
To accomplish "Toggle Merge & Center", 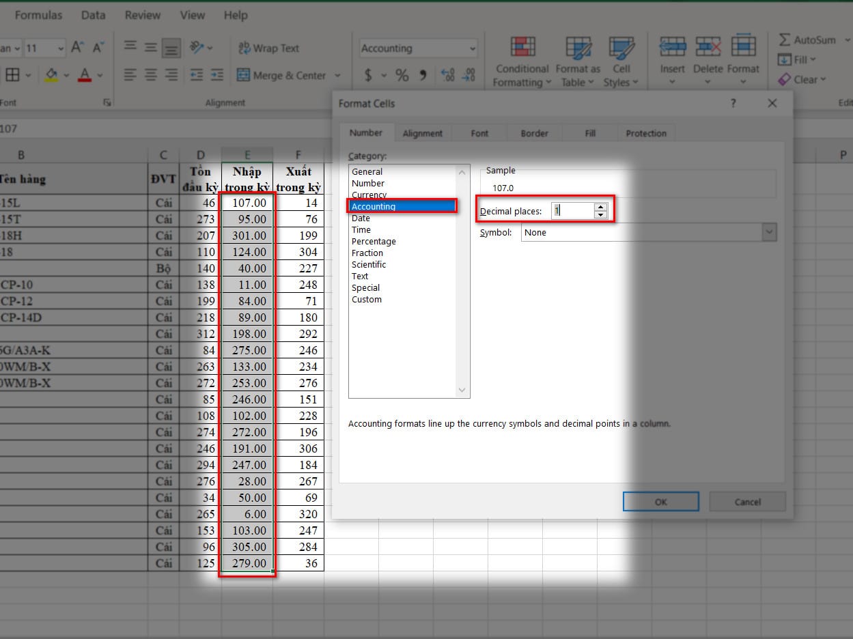I will pyautogui.click(x=281, y=75).
